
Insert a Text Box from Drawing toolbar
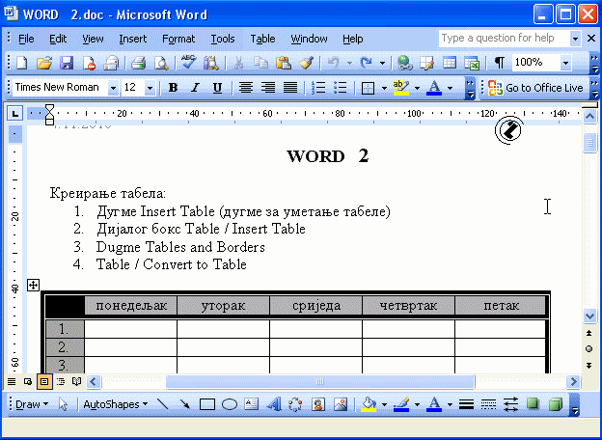[252, 404]
